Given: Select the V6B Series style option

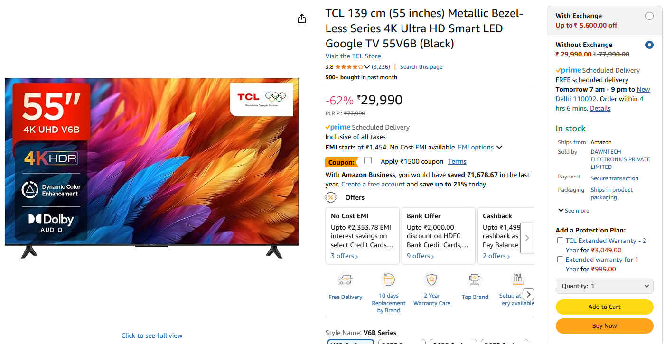Looking at the screenshot, I should coord(351,342).
